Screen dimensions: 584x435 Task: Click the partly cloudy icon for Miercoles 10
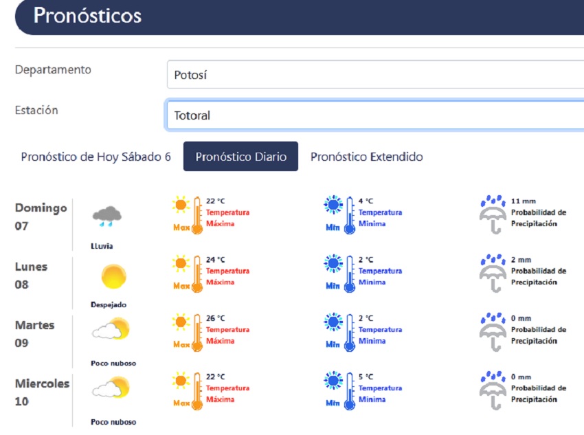[x=111, y=388]
